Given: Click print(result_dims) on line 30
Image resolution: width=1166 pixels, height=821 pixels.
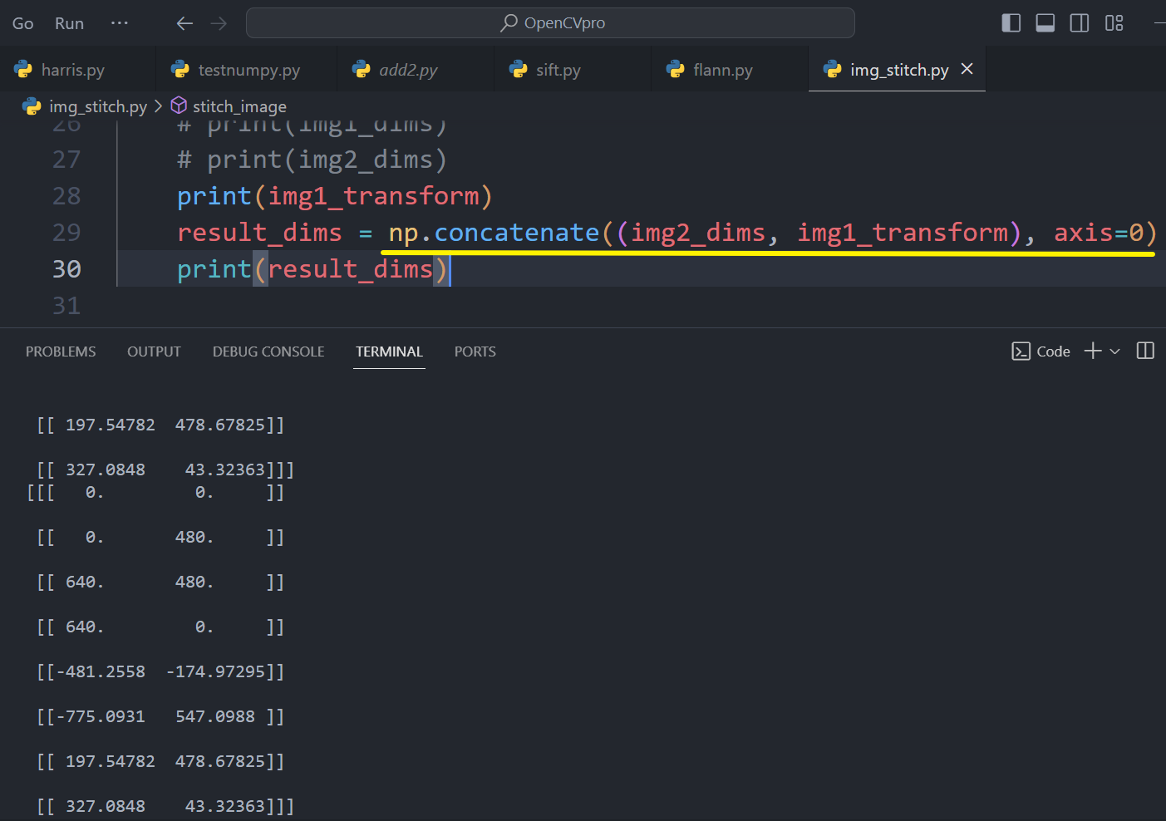Looking at the screenshot, I should (x=312, y=269).
